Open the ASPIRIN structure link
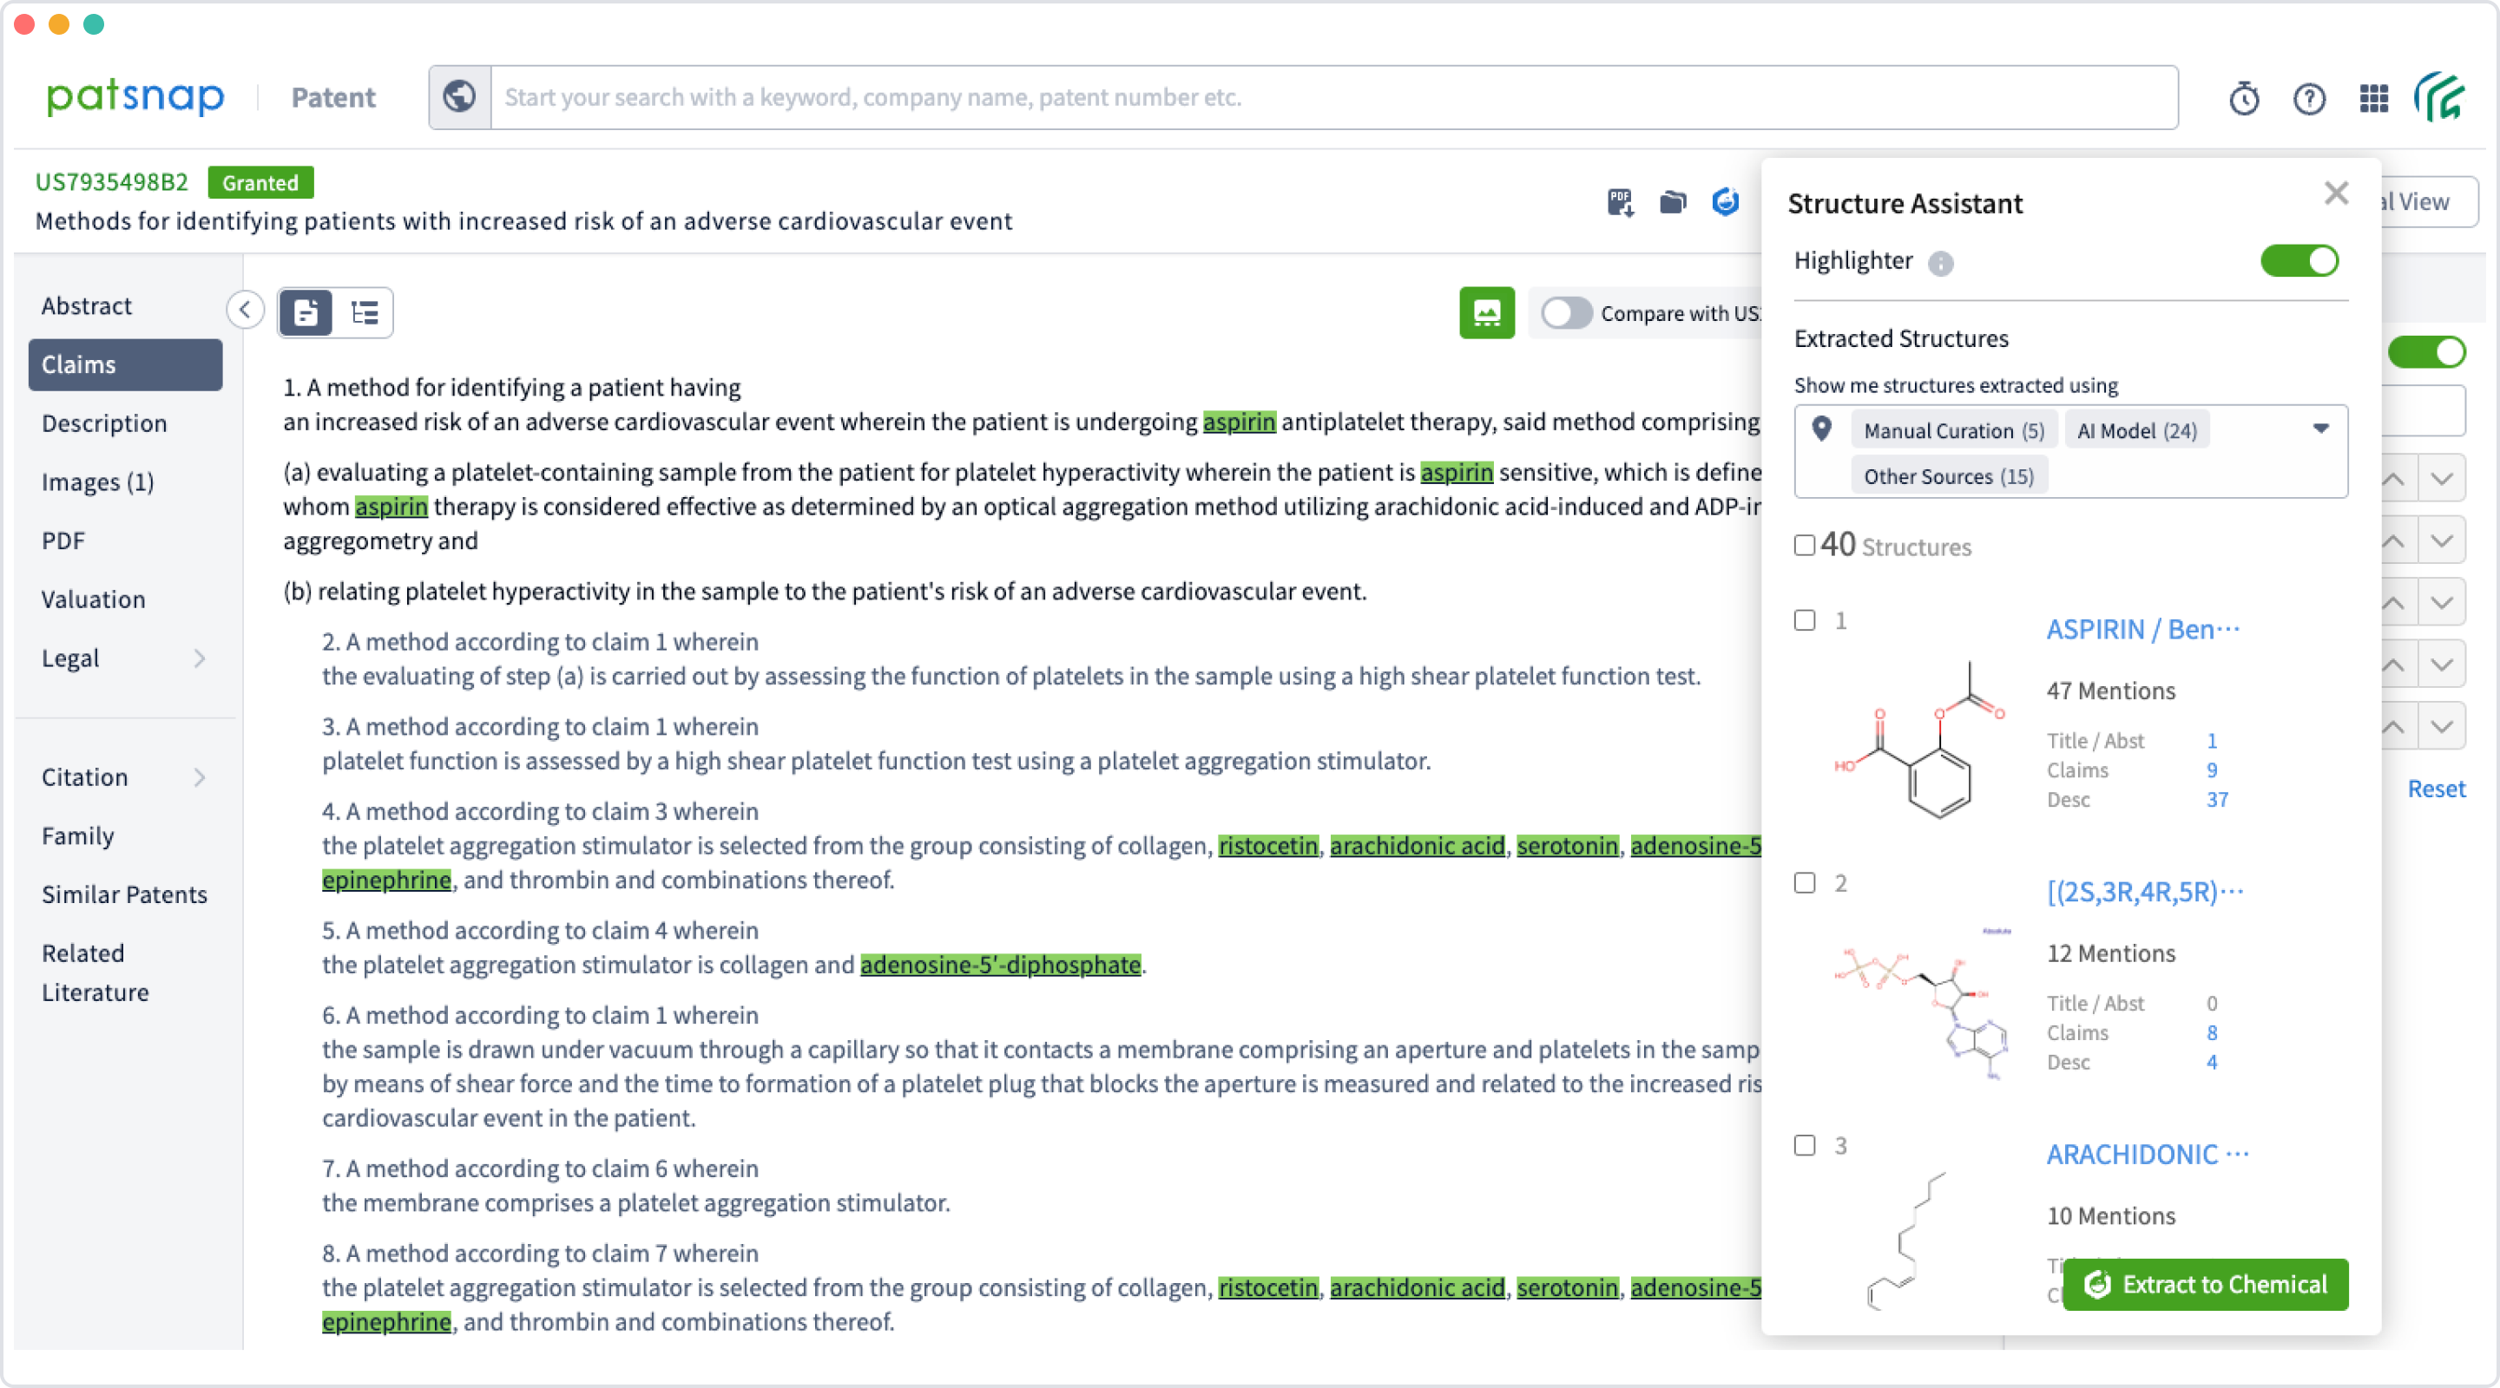The height and width of the screenshot is (1388, 2500). click(x=2141, y=630)
